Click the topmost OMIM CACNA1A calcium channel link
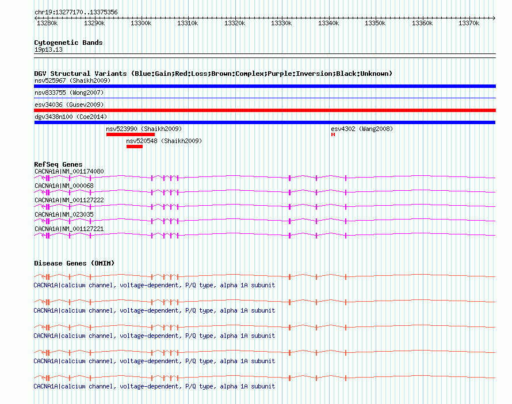 click(x=154, y=285)
